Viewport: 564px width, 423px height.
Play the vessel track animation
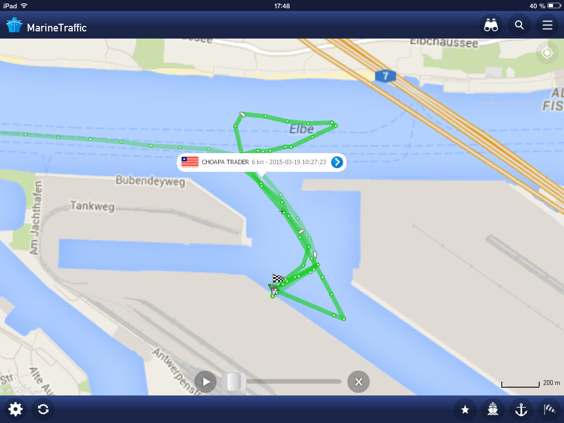(206, 382)
